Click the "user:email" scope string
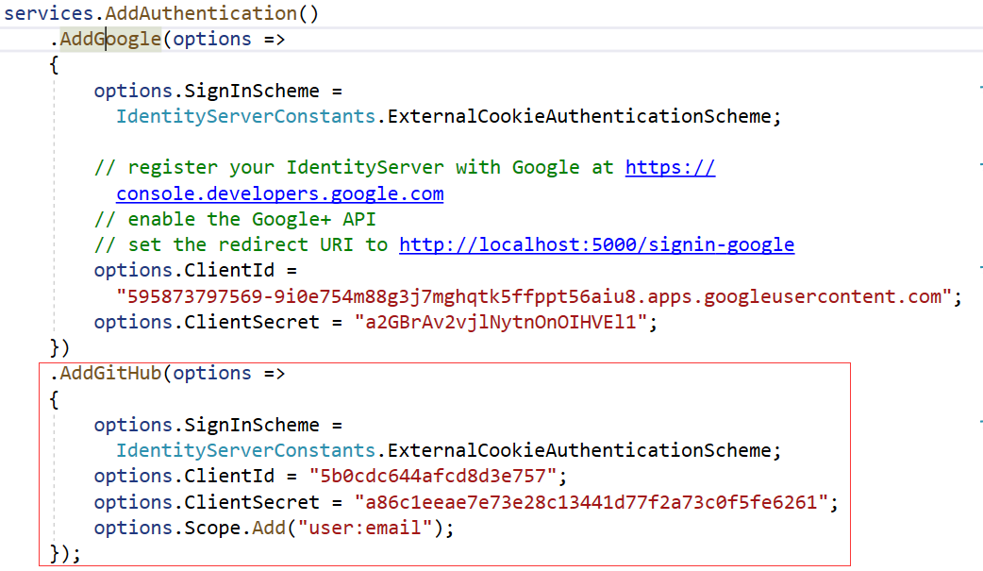Screen dimensions: 983x571 pyautogui.click(x=365, y=528)
